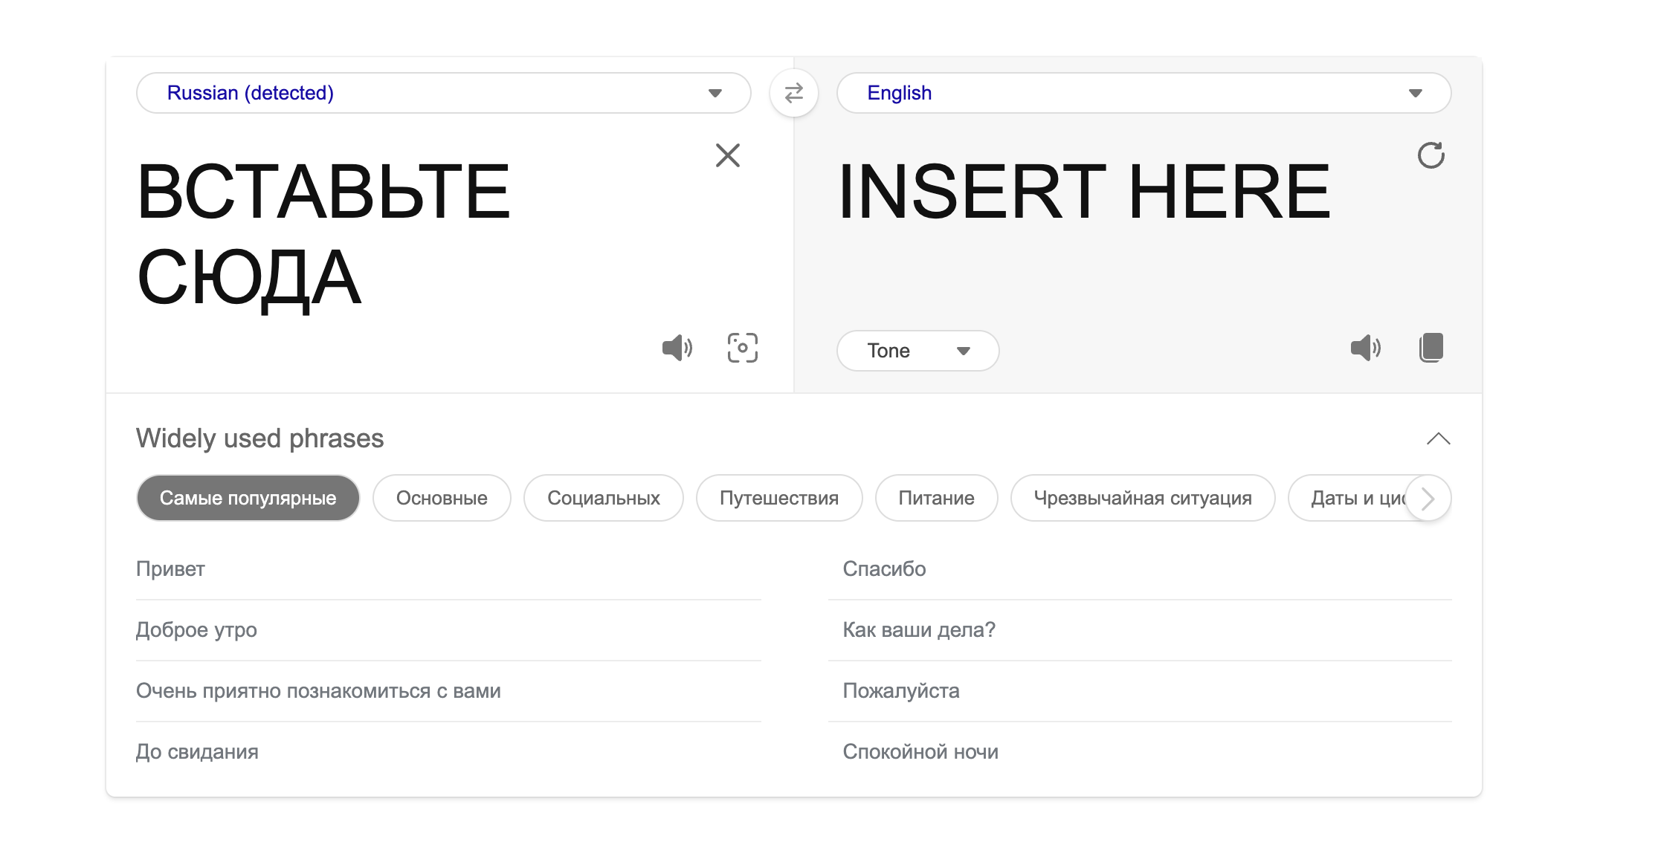The image size is (1661, 862).
Task: Switch to the Основные phrase category
Action: click(x=442, y=498)
